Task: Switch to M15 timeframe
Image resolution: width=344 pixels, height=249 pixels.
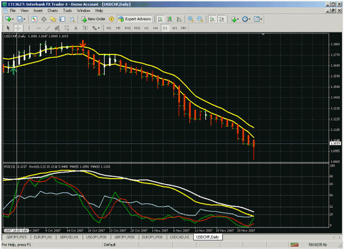Action: [128, 28]
